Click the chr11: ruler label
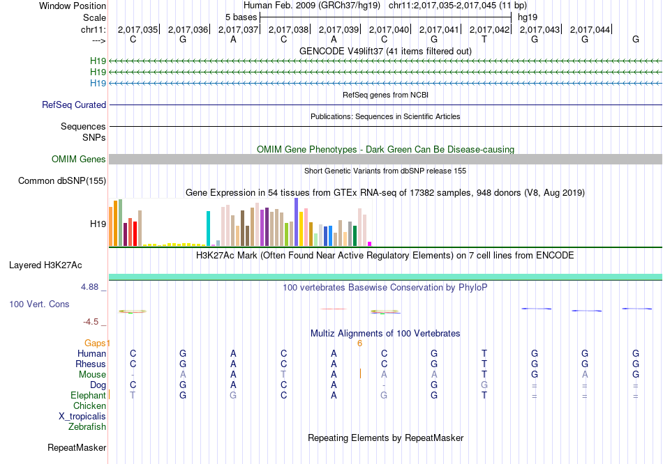This screenshot has width=663, height=464. point(94,29)
